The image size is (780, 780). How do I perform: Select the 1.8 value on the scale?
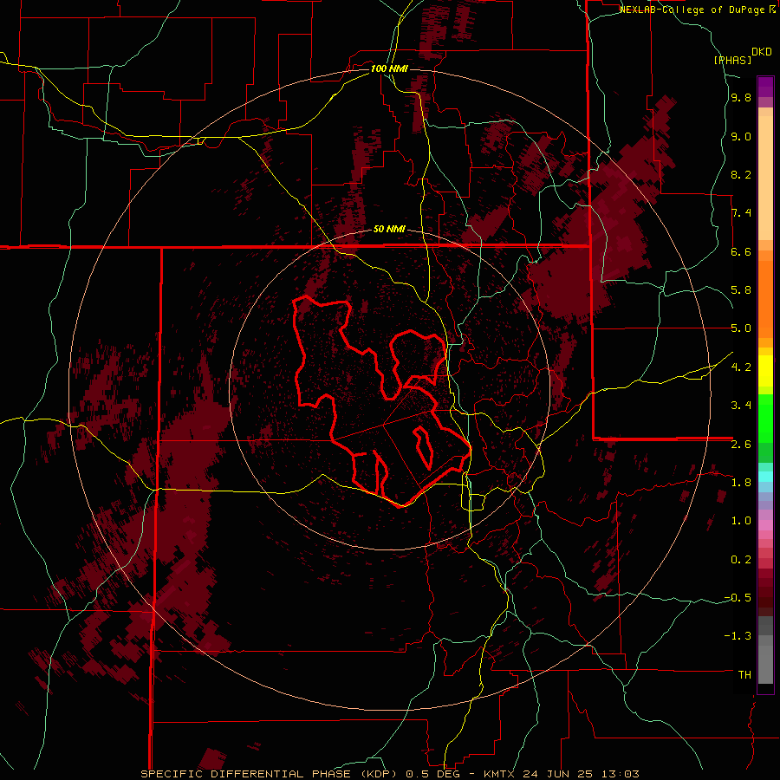click(x=741, y=483)
